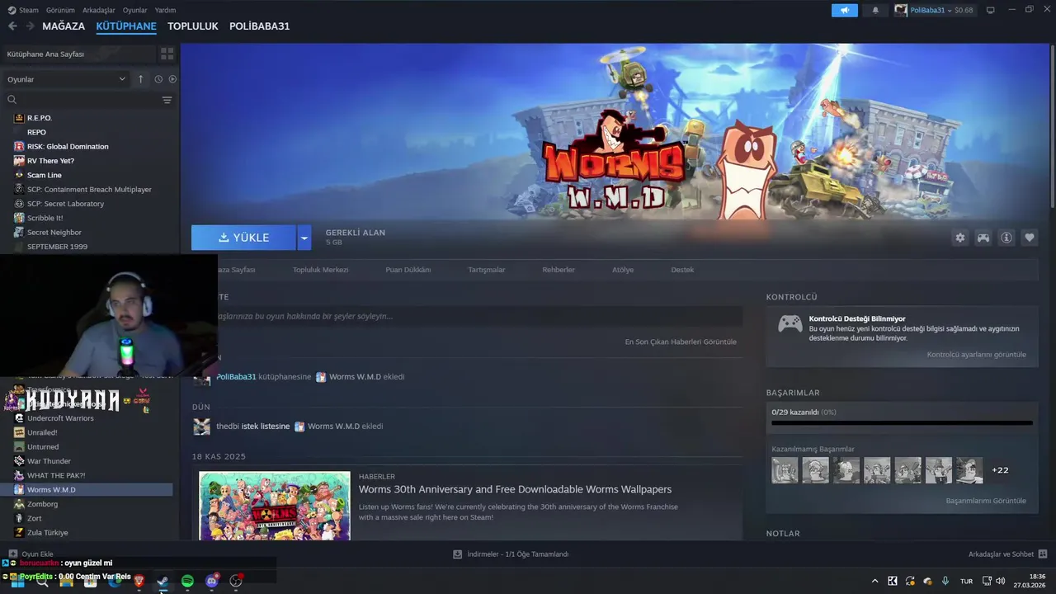This screenshot has width=1056, height=594.
Task: Click Brave browser in the taskbar
Action: click(139, 582)
